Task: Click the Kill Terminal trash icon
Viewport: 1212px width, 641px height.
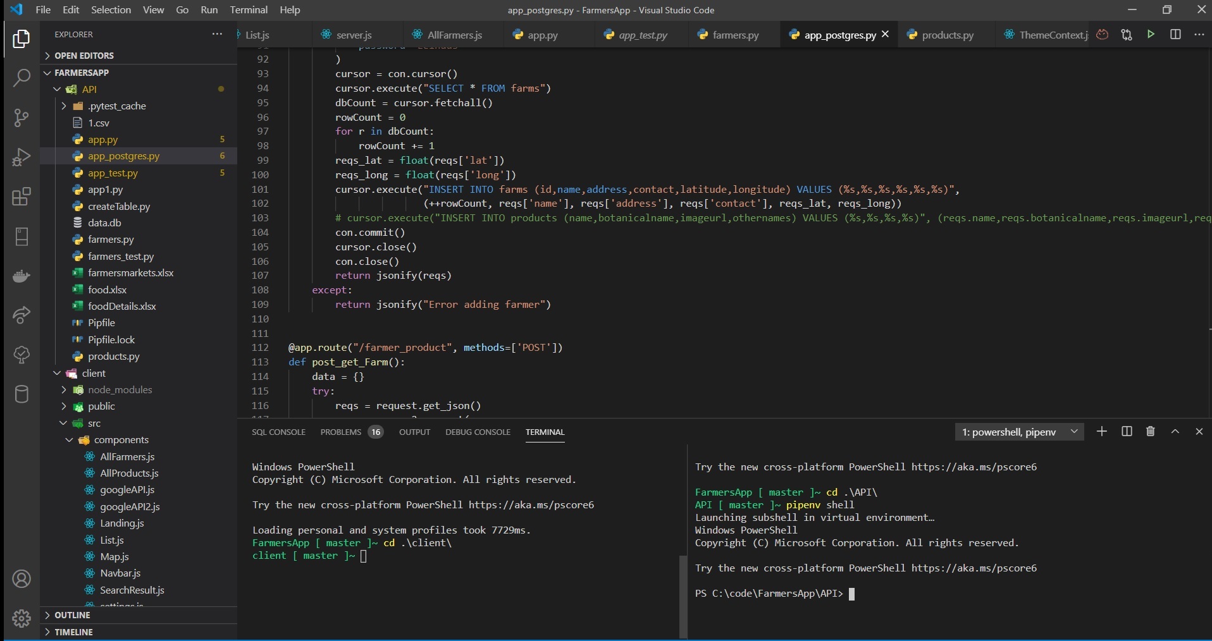Action: coord(1151,431)
